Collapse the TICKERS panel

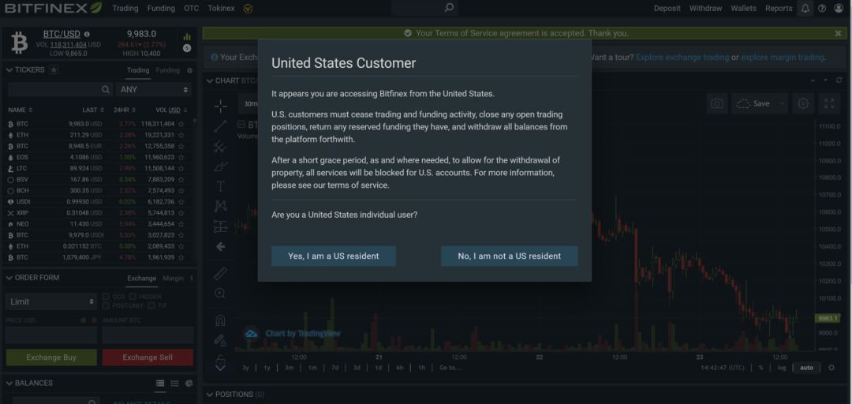coord(9,70)
